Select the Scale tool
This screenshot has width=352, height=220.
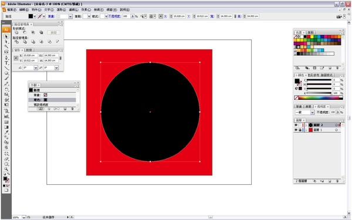pyautogui.click(x=6, y=94)
